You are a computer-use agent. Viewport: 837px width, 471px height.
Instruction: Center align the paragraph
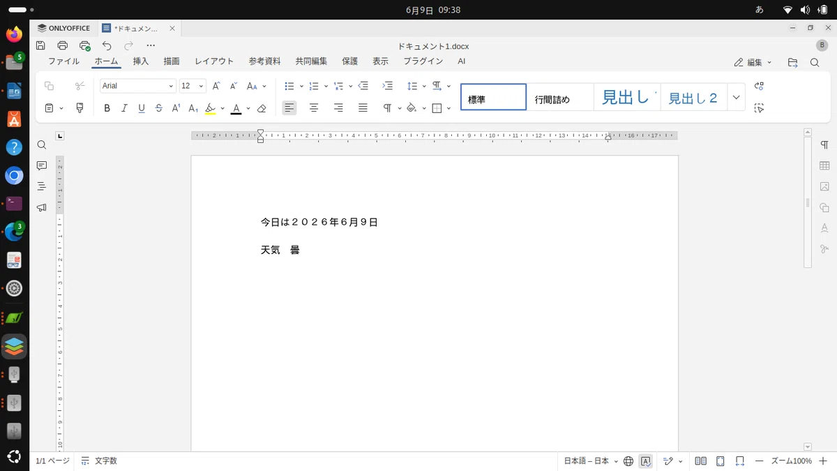[x=314, y=108]
